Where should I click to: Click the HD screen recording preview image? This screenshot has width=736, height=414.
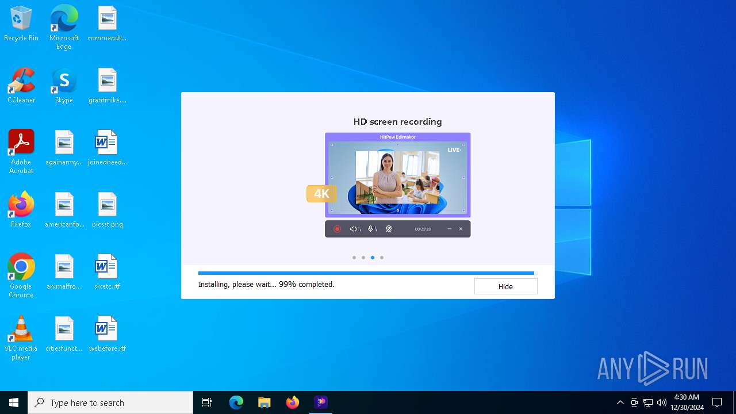397,185
